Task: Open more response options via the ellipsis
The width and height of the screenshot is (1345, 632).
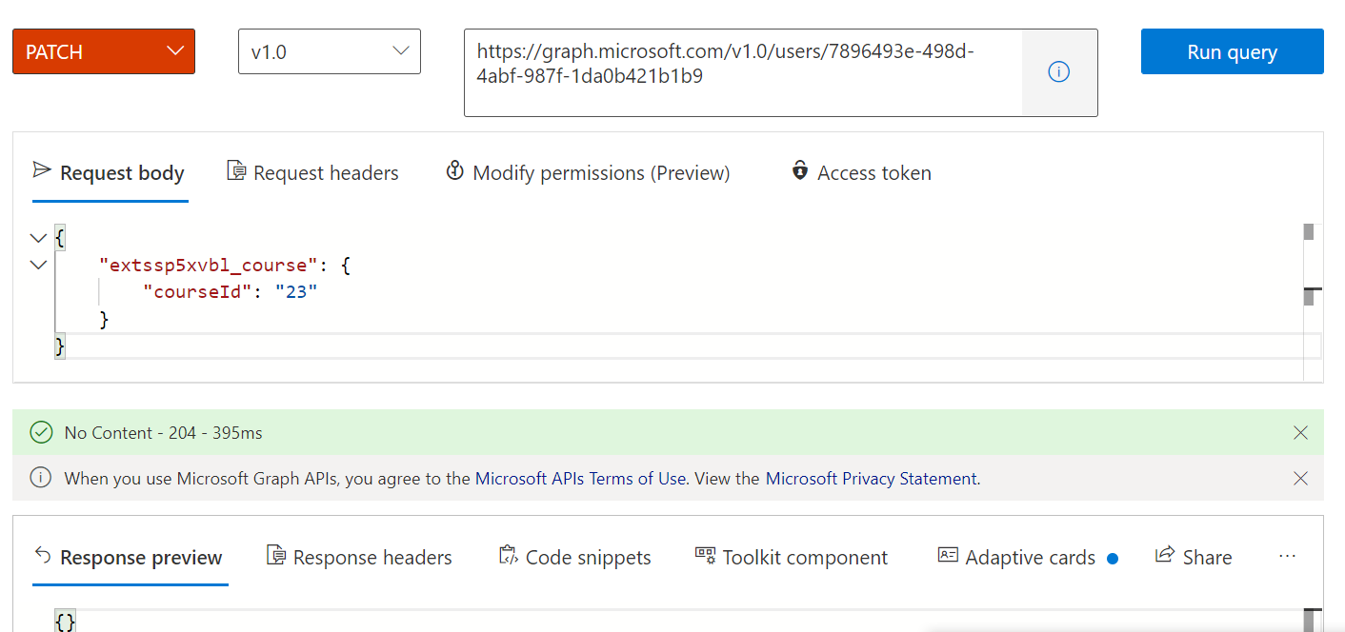Action: tap(1288, 556)
